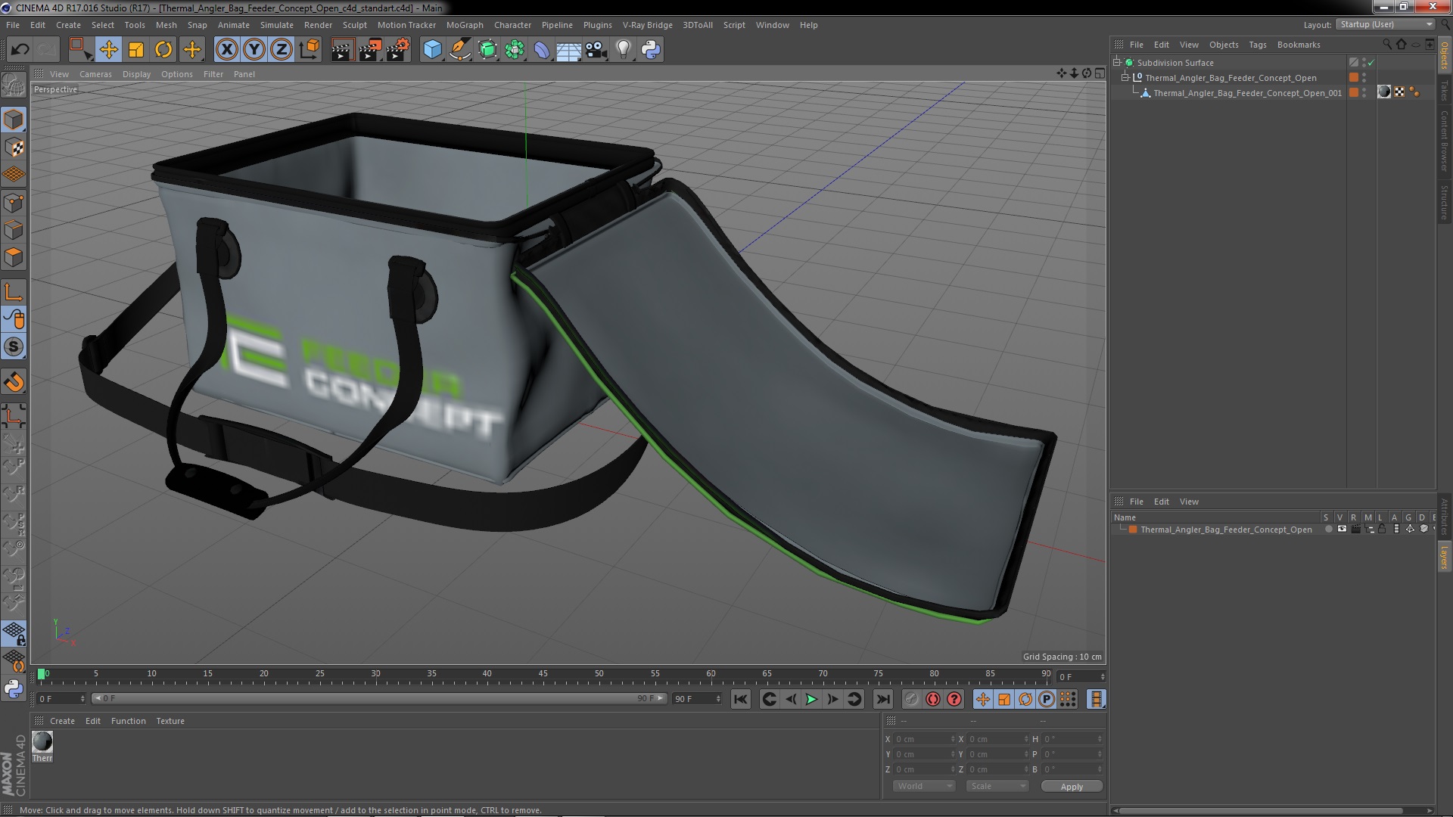Click the Undo arrow icon

tap(20, 50)
